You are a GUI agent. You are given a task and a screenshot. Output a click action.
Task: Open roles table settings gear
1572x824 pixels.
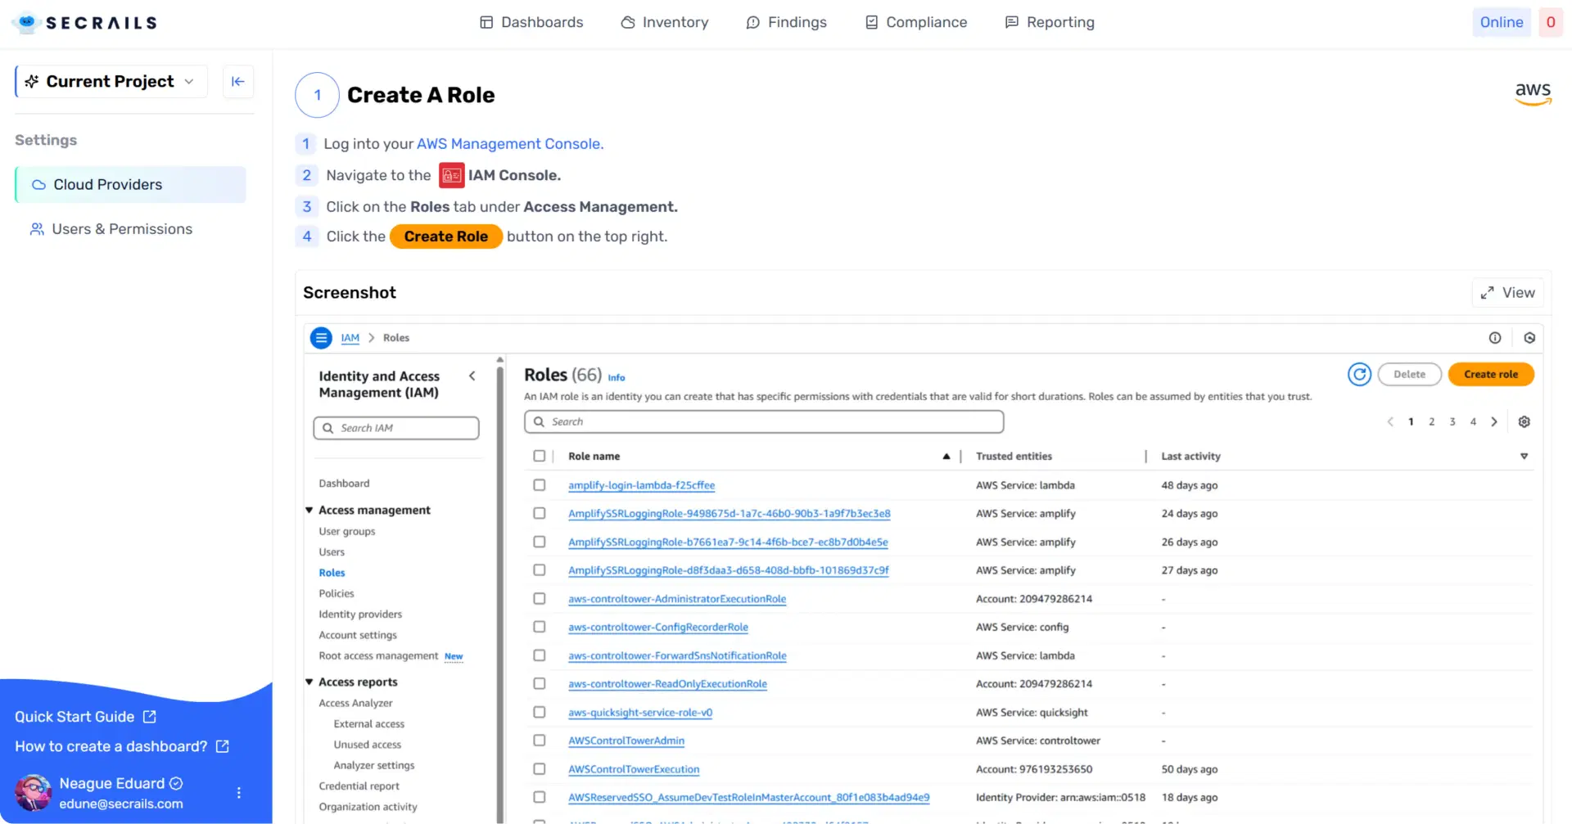pos(1524,421)
